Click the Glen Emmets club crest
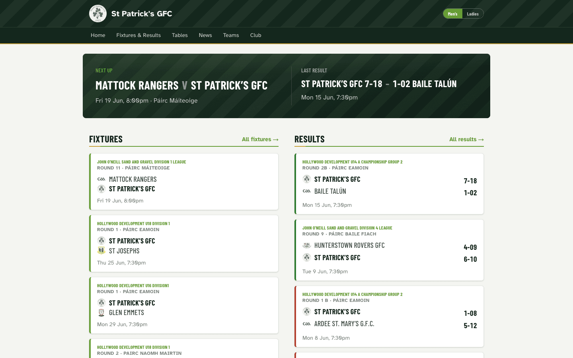Viewport: 573px width, 358px height. point(101,313)
